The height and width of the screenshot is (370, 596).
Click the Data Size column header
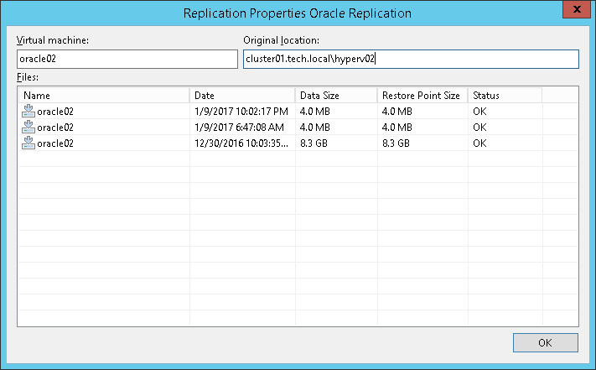pos(335,96)
